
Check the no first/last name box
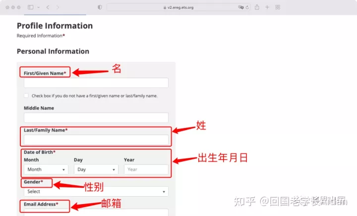click(26, 95)
